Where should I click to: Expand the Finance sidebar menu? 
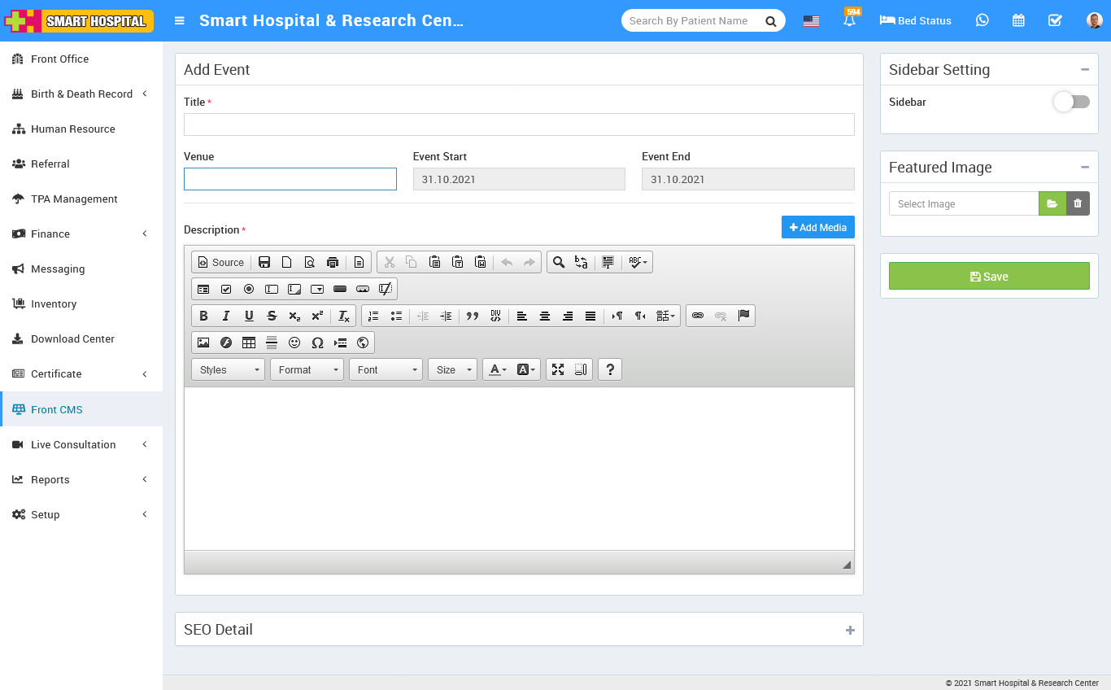point(50,234)
